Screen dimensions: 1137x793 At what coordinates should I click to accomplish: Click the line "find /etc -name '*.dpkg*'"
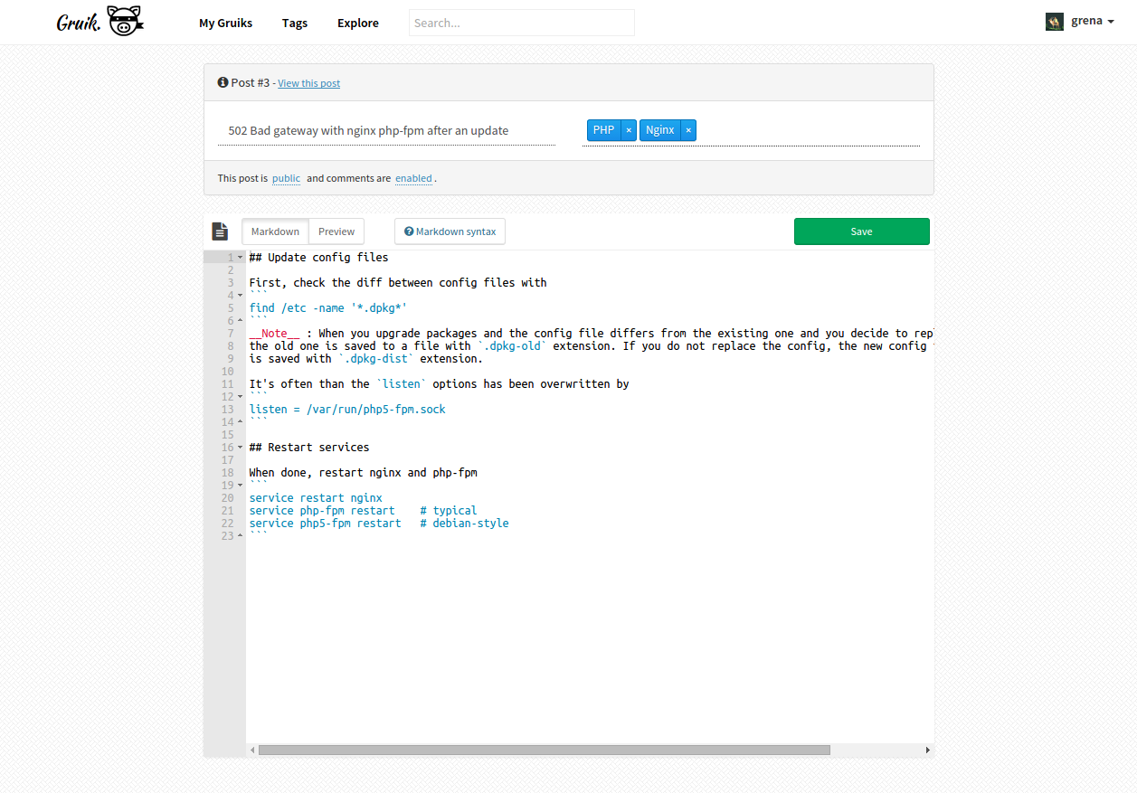328,307
